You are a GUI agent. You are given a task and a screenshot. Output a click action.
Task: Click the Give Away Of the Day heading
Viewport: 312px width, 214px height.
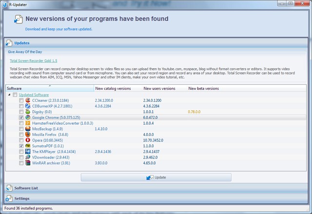(25, 52)
